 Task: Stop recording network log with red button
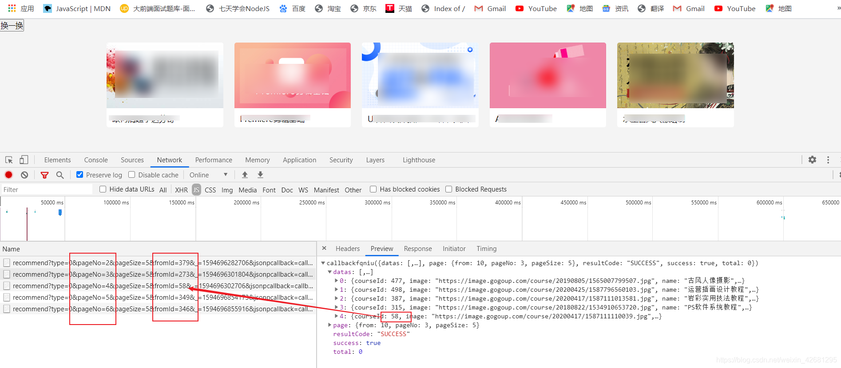point(8,175)
